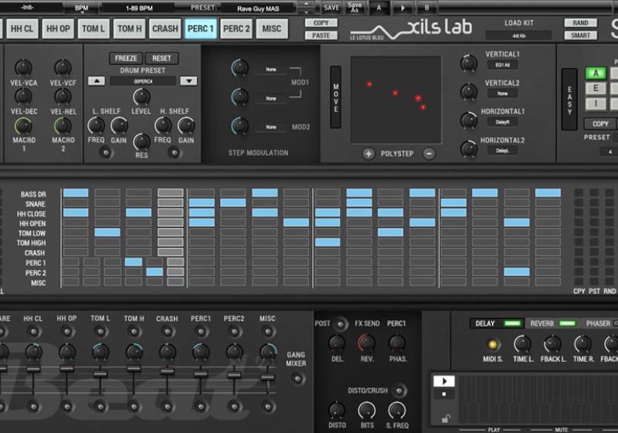This screenshot has height=433, width=618.
Task: Select the TOM L drum tab
Action: click(x=93, y=29)
